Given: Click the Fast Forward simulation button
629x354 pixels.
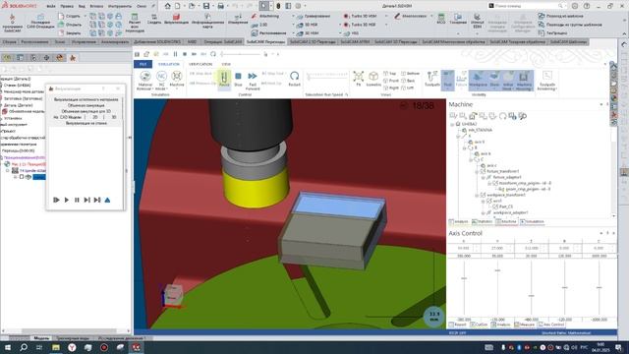Looking at the screenshot, I should point(253,80).
